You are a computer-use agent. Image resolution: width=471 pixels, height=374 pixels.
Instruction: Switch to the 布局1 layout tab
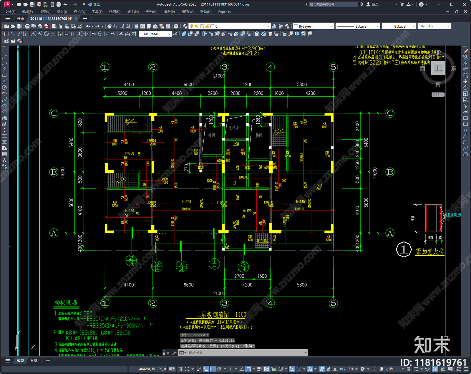coord(34,360)
